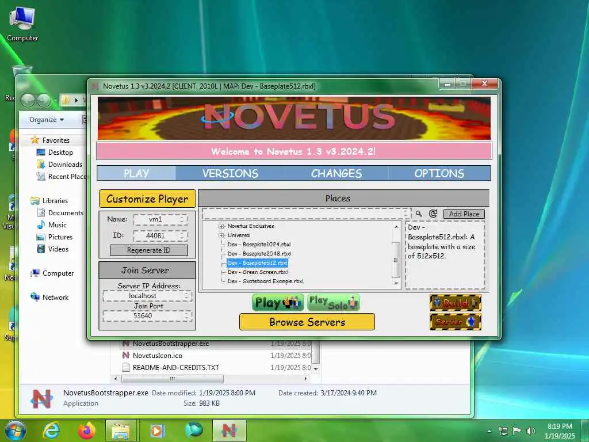Click the network tray icon
Viewport: 589px width, 442px height.
click(503, 430)
